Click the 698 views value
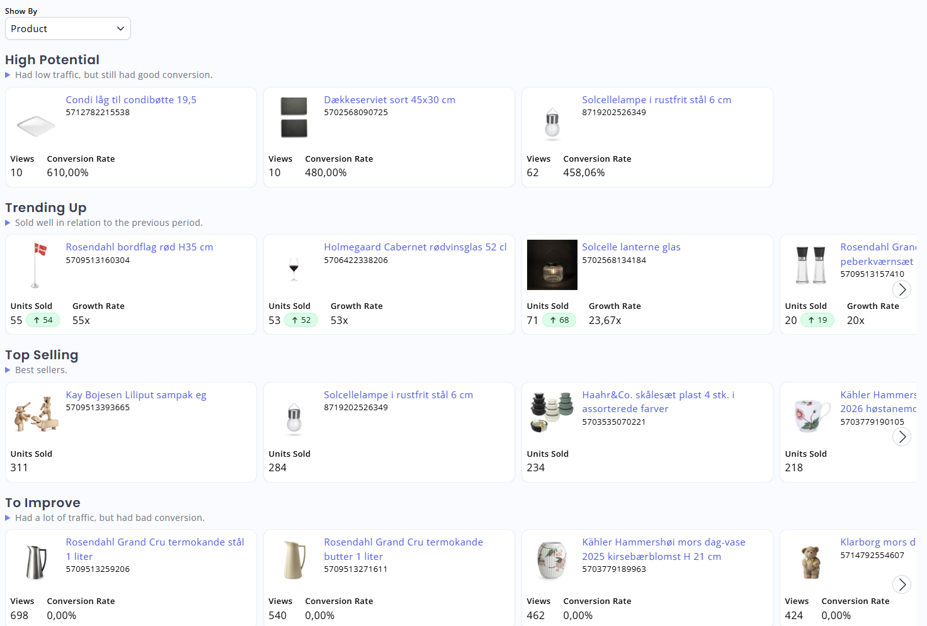 [x=19, y=615]
